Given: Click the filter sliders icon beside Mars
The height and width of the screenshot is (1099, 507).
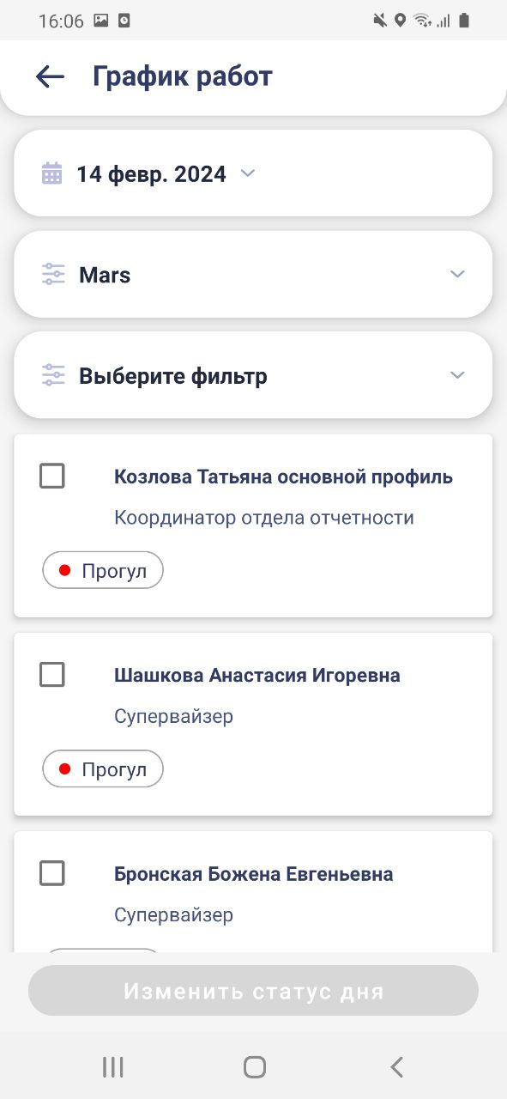Looking at the screenshot, I should (53, 275).
